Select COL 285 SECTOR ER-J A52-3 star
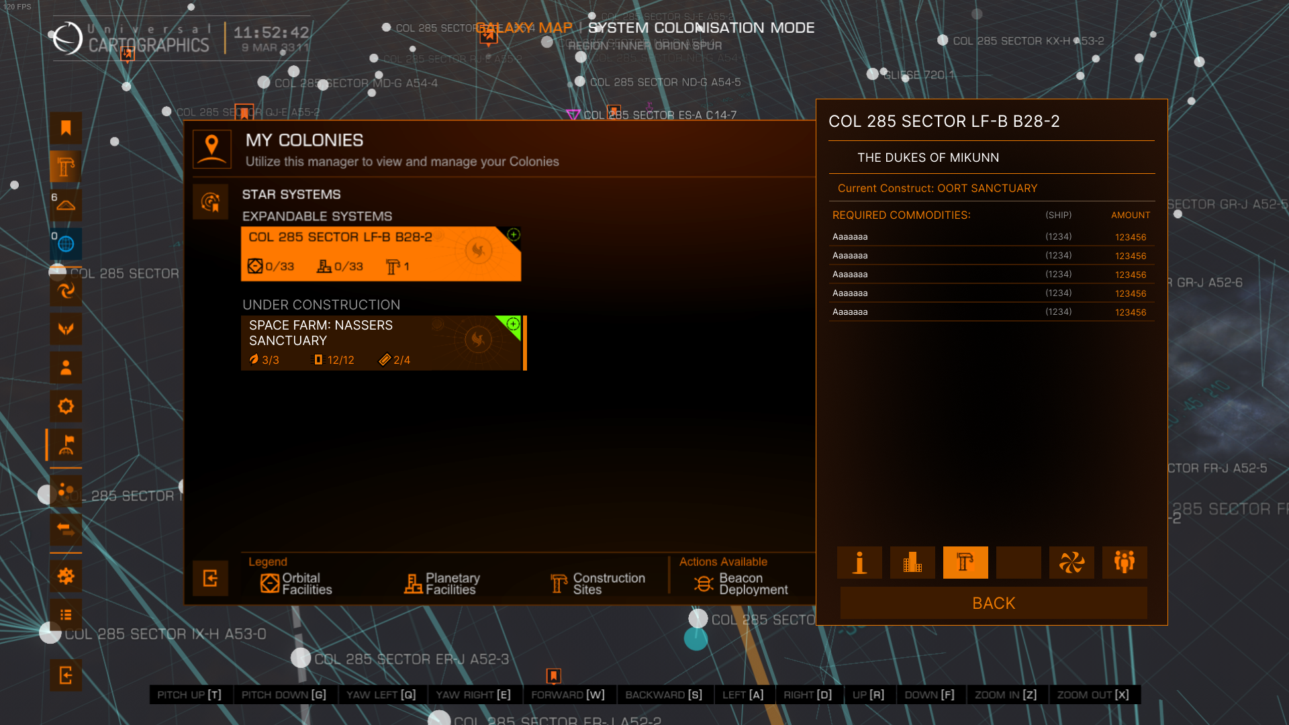The image size is (1289, 725). (x=301, y=658)
